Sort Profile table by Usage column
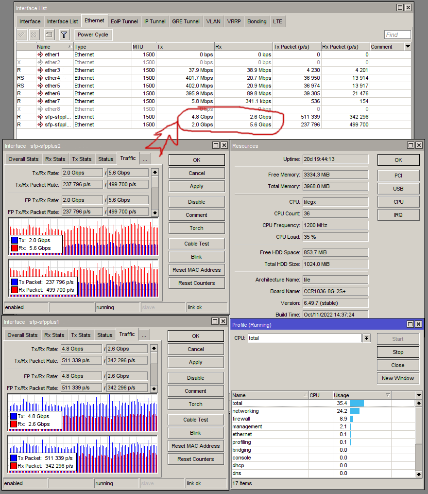 click(x=362, y=395)
